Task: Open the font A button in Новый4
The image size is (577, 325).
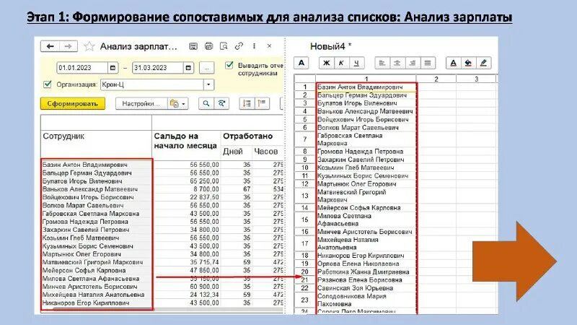Action: point(301,63)
